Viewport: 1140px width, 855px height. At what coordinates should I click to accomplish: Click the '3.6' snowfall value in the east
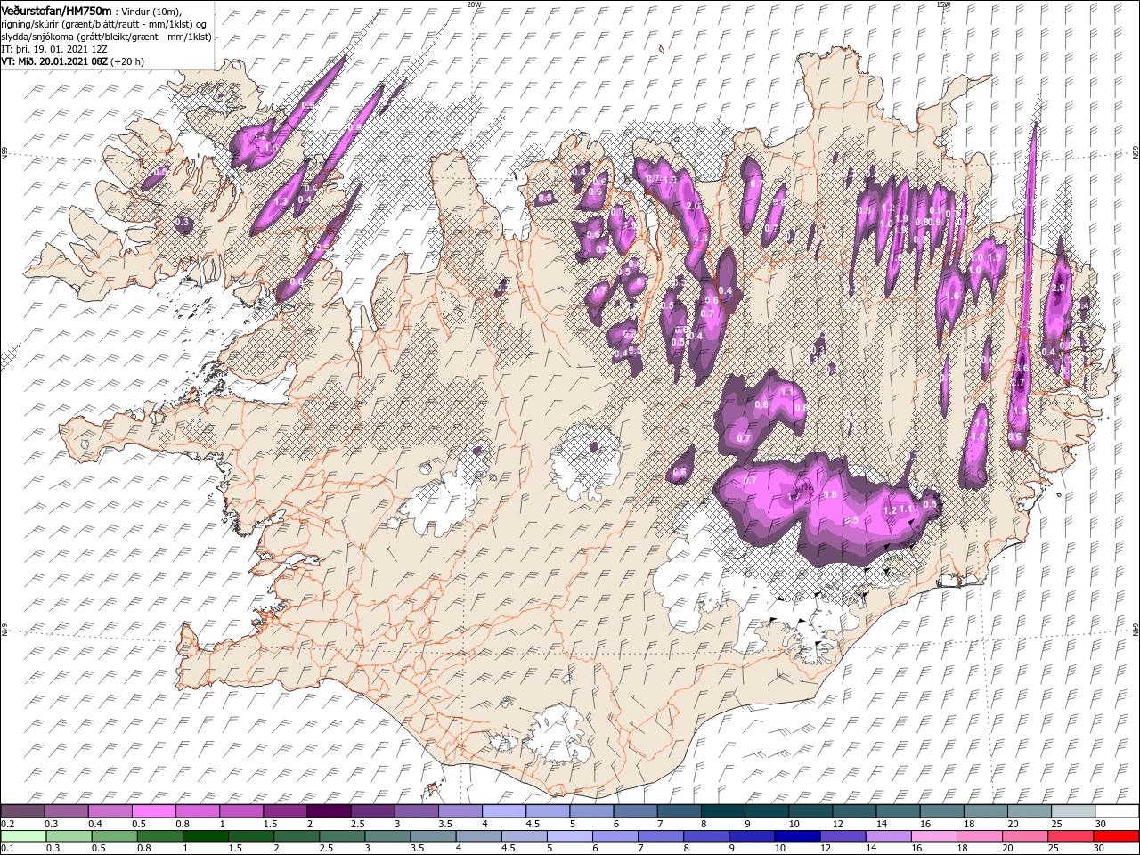pos(1022,368)
